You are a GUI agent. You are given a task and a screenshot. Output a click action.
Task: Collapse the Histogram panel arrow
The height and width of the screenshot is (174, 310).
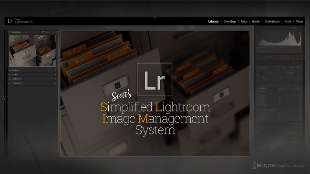[x=300, y=28]
